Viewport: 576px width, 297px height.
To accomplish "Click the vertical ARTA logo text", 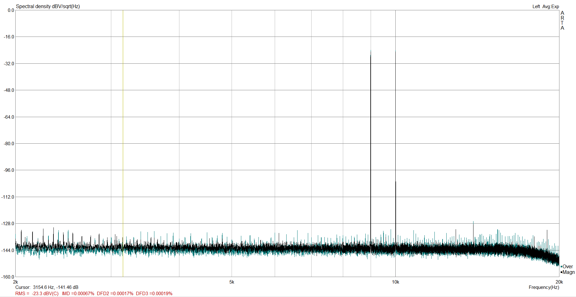I will tap(562, 21).
